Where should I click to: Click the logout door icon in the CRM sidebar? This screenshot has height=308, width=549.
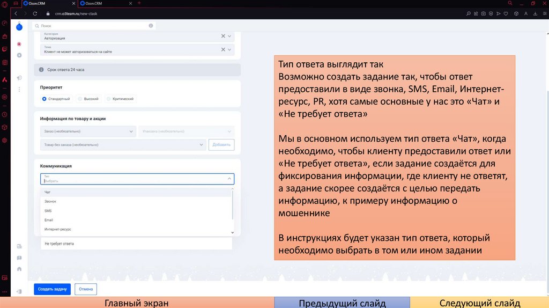tap(19, 291)
